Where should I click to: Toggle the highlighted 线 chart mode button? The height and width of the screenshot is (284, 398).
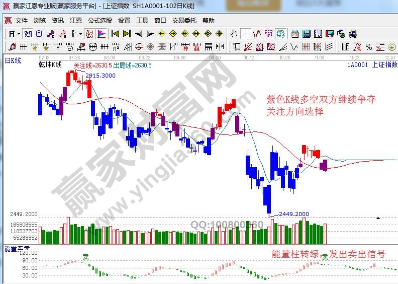[280, 34]
